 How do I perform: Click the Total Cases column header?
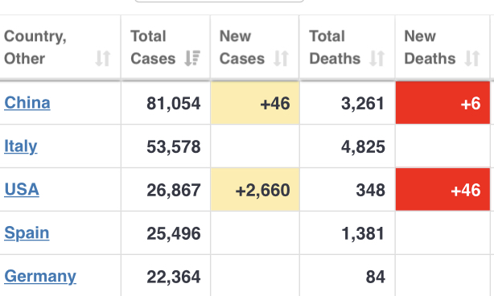(x=166, y=47)
